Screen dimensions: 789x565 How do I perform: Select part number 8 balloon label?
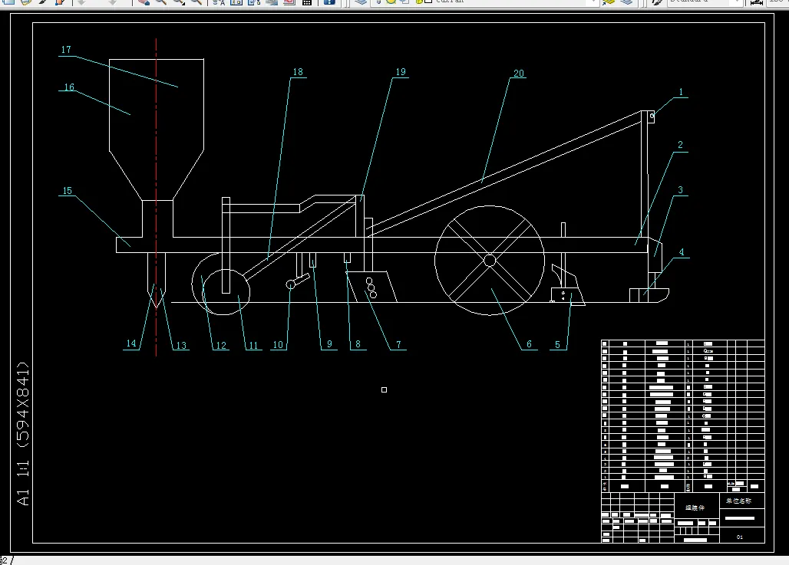[358, 343]
